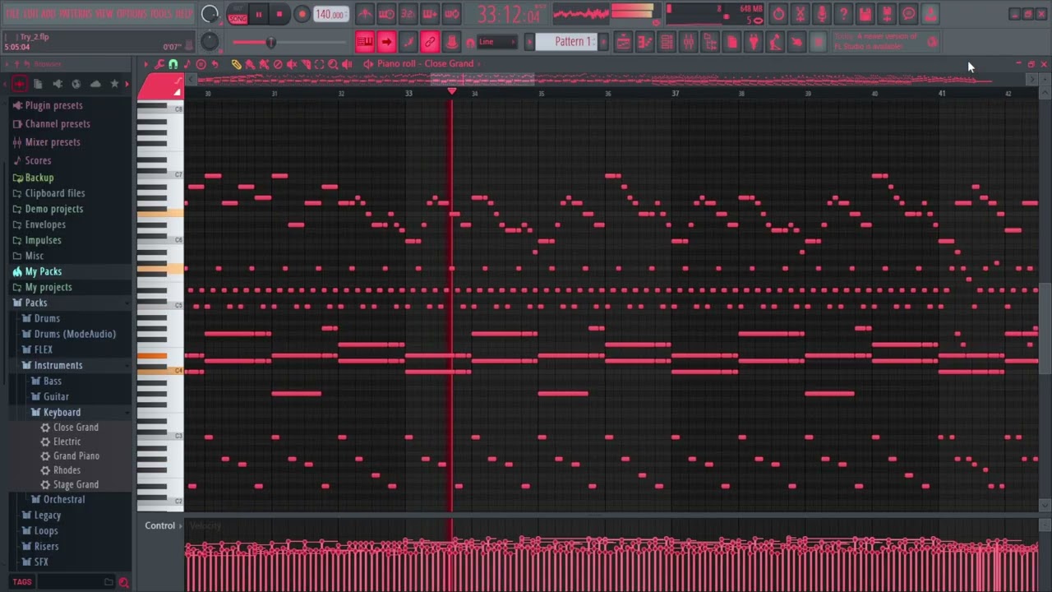Click the tempo field showing 140.000
Screen dimensions: 1052x592
(330, 14)
